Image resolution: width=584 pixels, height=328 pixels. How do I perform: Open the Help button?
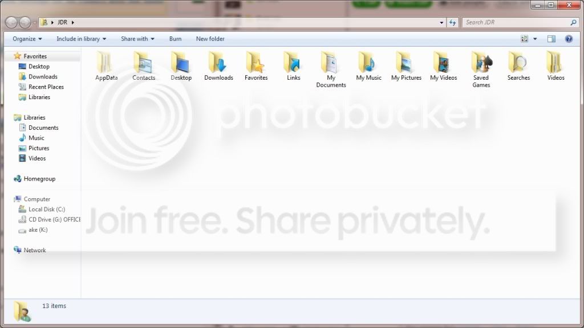(569, 39)
